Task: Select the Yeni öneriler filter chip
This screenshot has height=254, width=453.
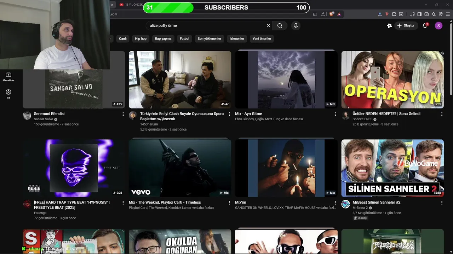Action: coord(262,39)
